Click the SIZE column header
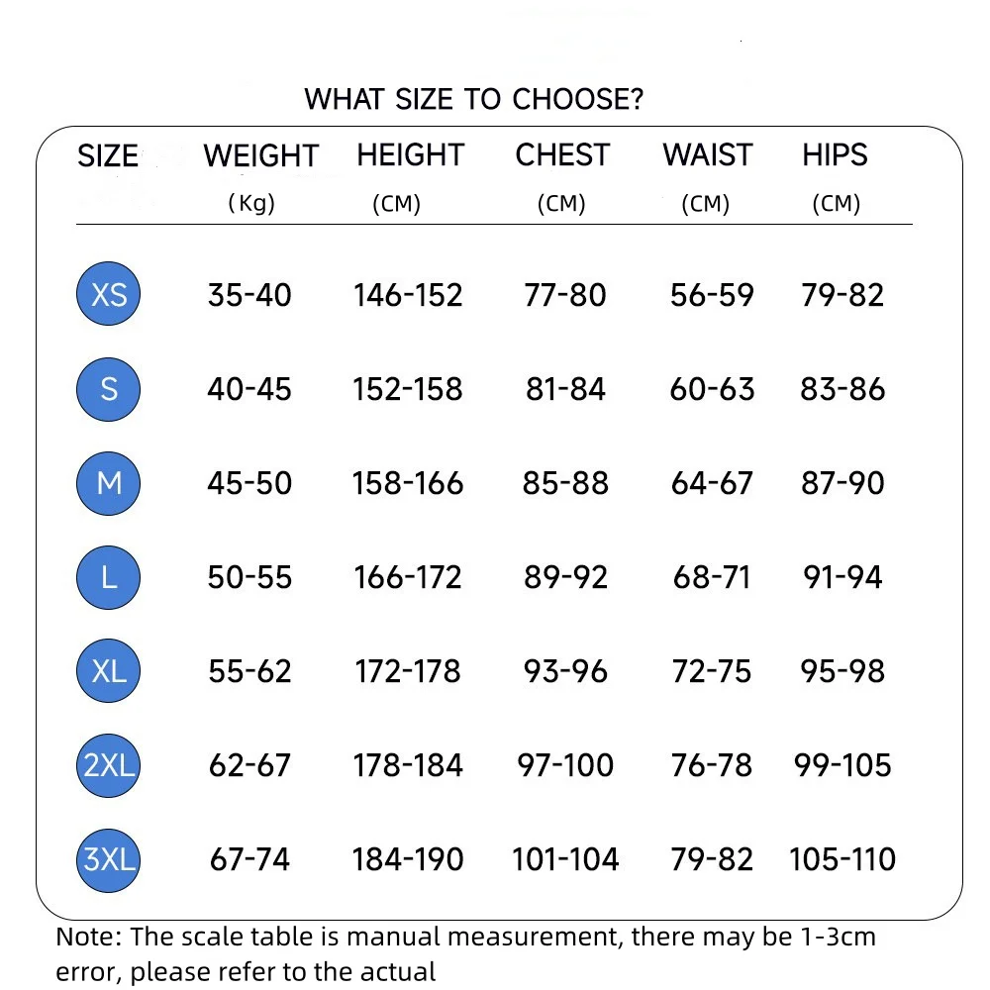The height and width of the screenshot is (990, 990). tap(107, 155)
